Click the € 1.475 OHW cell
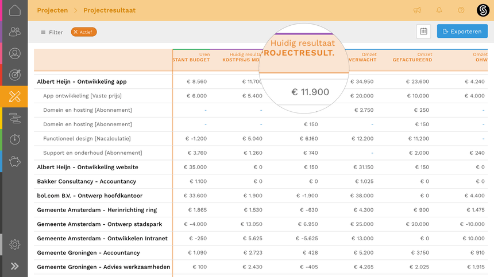Image resolution: width=494 pixels, height=277 pixels. pyautogui.click(x=476, y=210)
